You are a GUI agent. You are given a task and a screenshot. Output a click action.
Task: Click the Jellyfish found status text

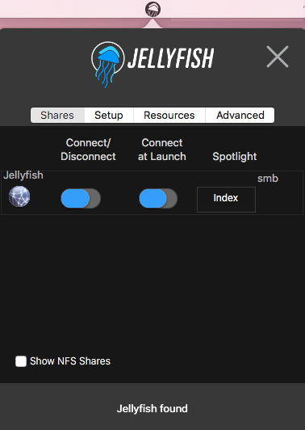pyautogui.click(x=152, y=409)
